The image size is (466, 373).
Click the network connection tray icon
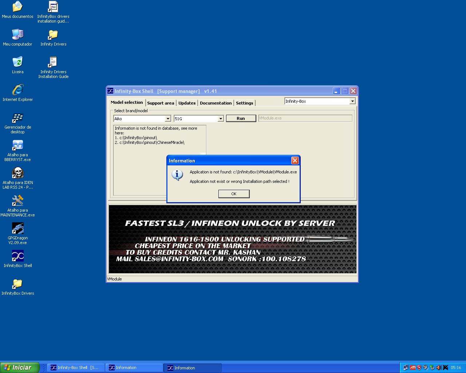click(406, 368)
